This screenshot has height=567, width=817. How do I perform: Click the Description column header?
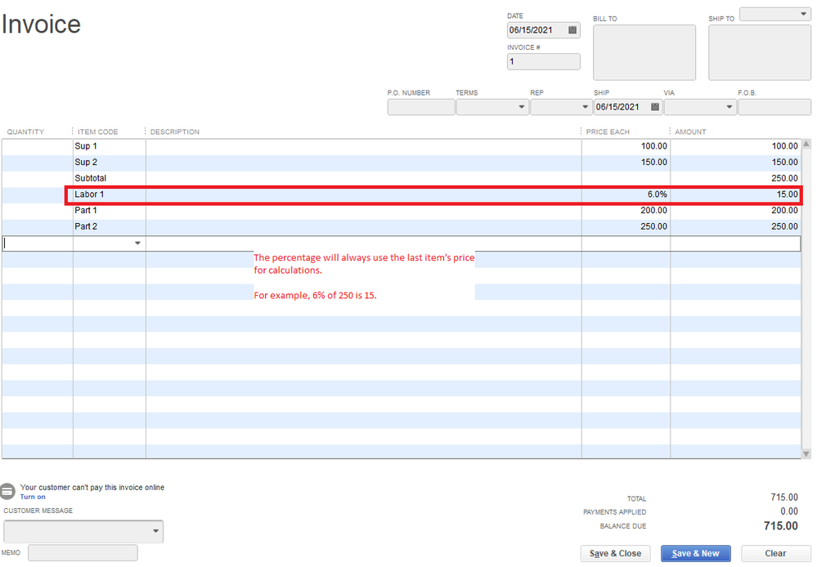click(x=175, y=132)
